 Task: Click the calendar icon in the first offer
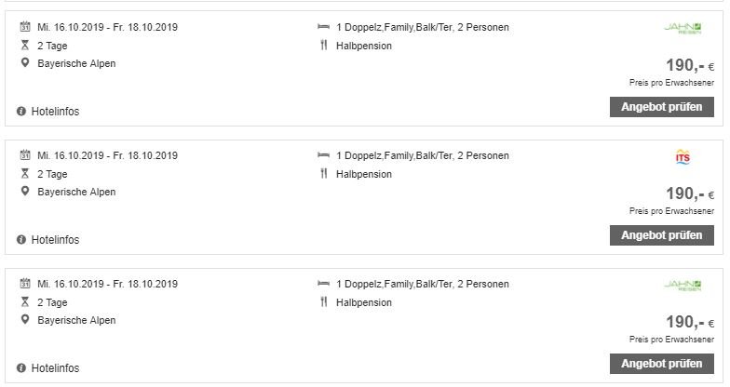(24, 27)
